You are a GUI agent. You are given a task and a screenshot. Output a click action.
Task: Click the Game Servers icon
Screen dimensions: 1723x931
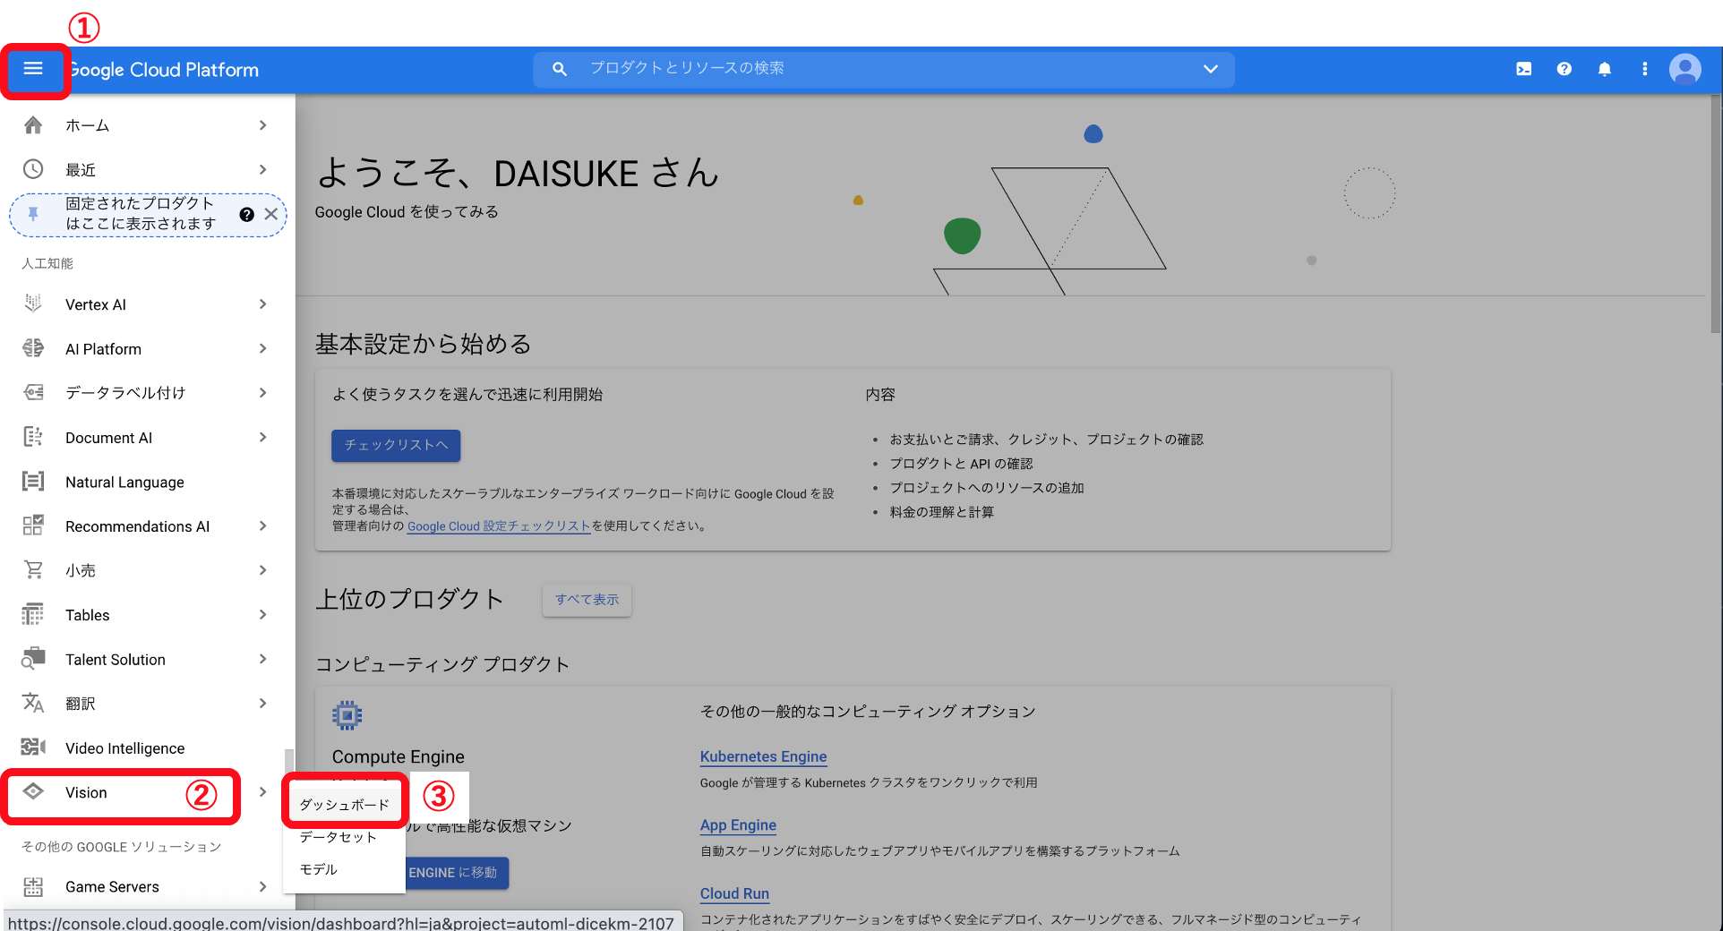click(x=33, y=886)
